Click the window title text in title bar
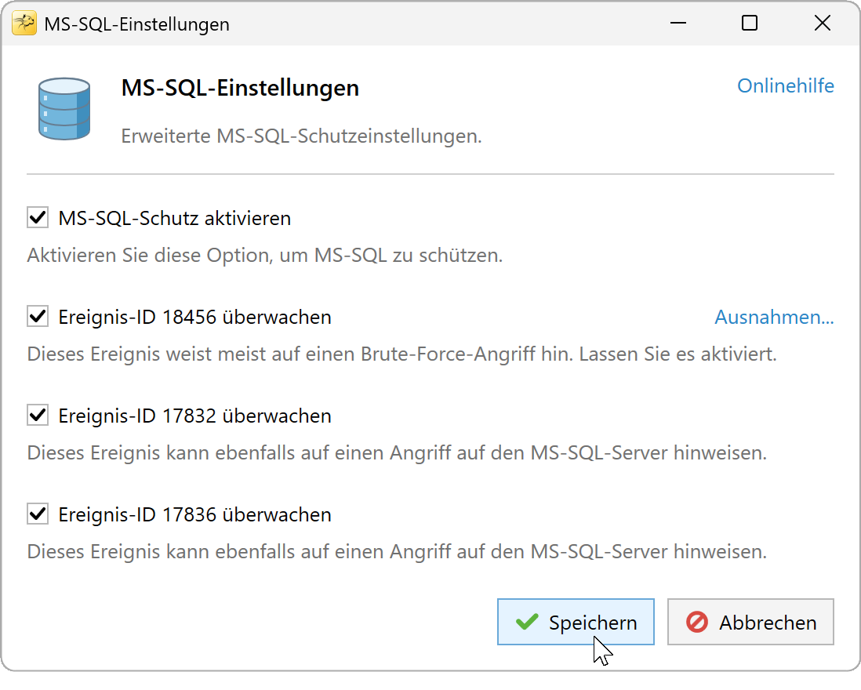Image resolution: width=861 pixels, height=690 pixels. coord(136,24)
